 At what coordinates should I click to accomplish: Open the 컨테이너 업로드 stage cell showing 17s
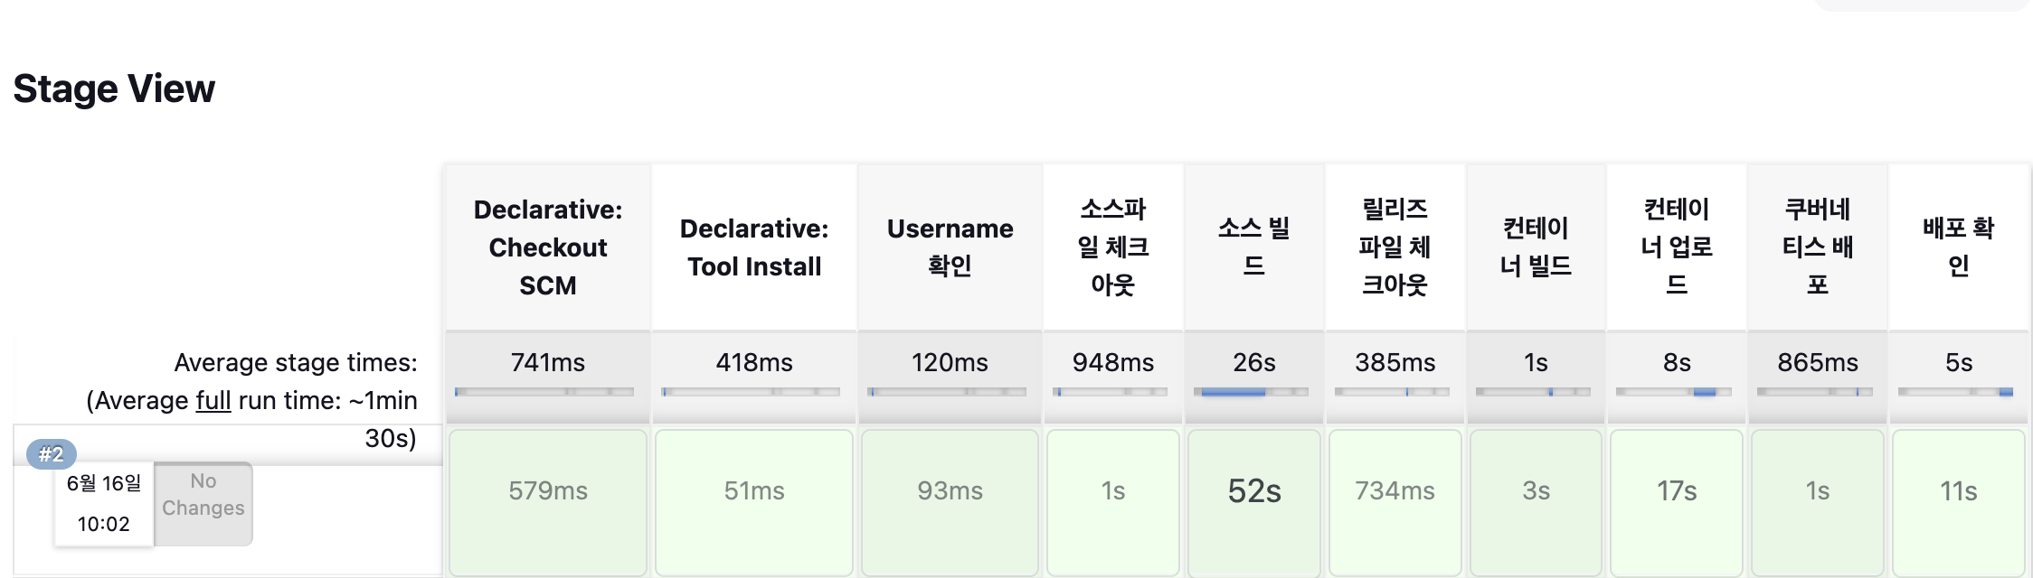click(1676, 492)
